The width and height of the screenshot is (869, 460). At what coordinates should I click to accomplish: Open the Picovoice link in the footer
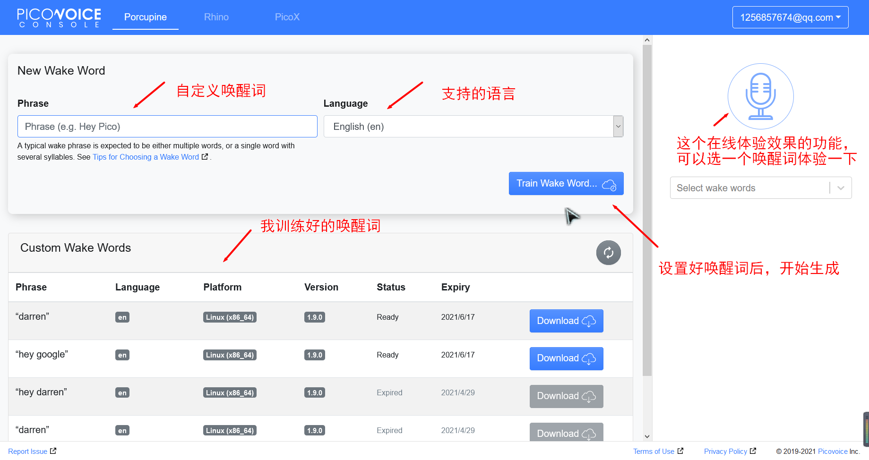832,451
